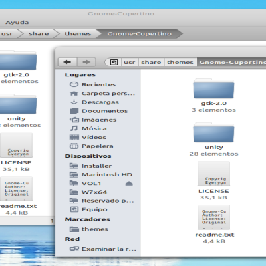Click the themes bookmark folder icon
Screen dimensions: 266x266
pos(74,229)
